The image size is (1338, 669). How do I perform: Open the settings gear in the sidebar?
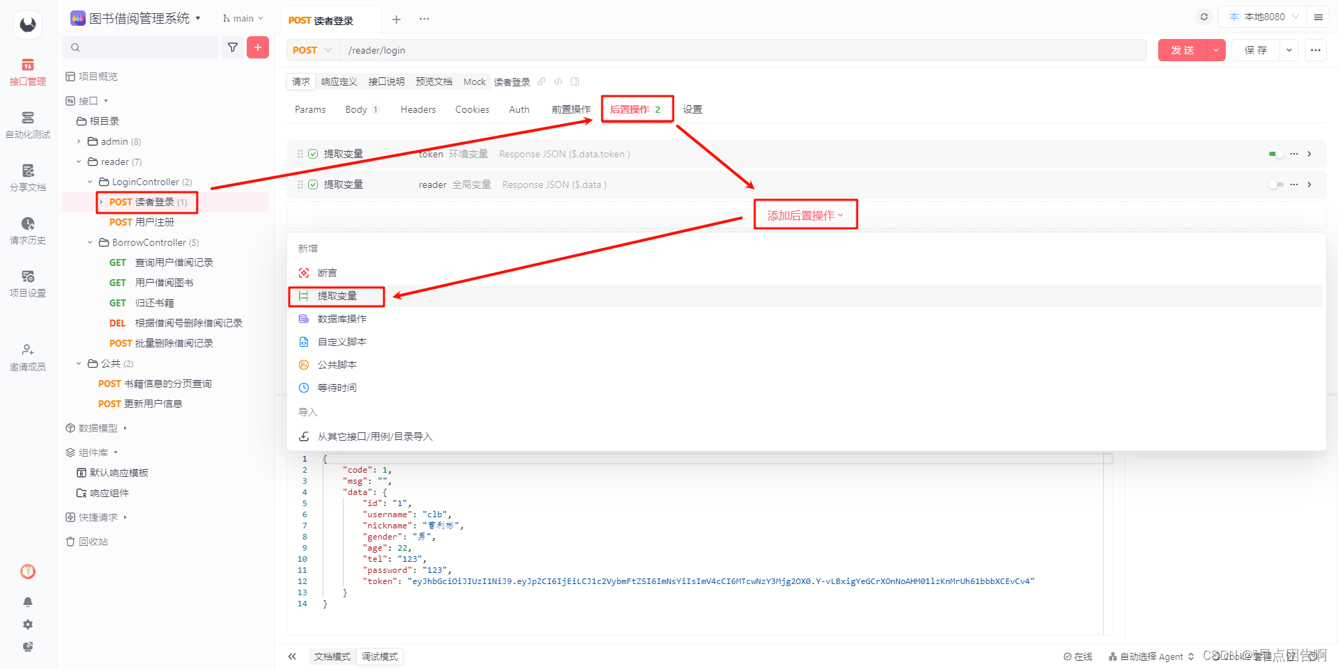point(28,624)
